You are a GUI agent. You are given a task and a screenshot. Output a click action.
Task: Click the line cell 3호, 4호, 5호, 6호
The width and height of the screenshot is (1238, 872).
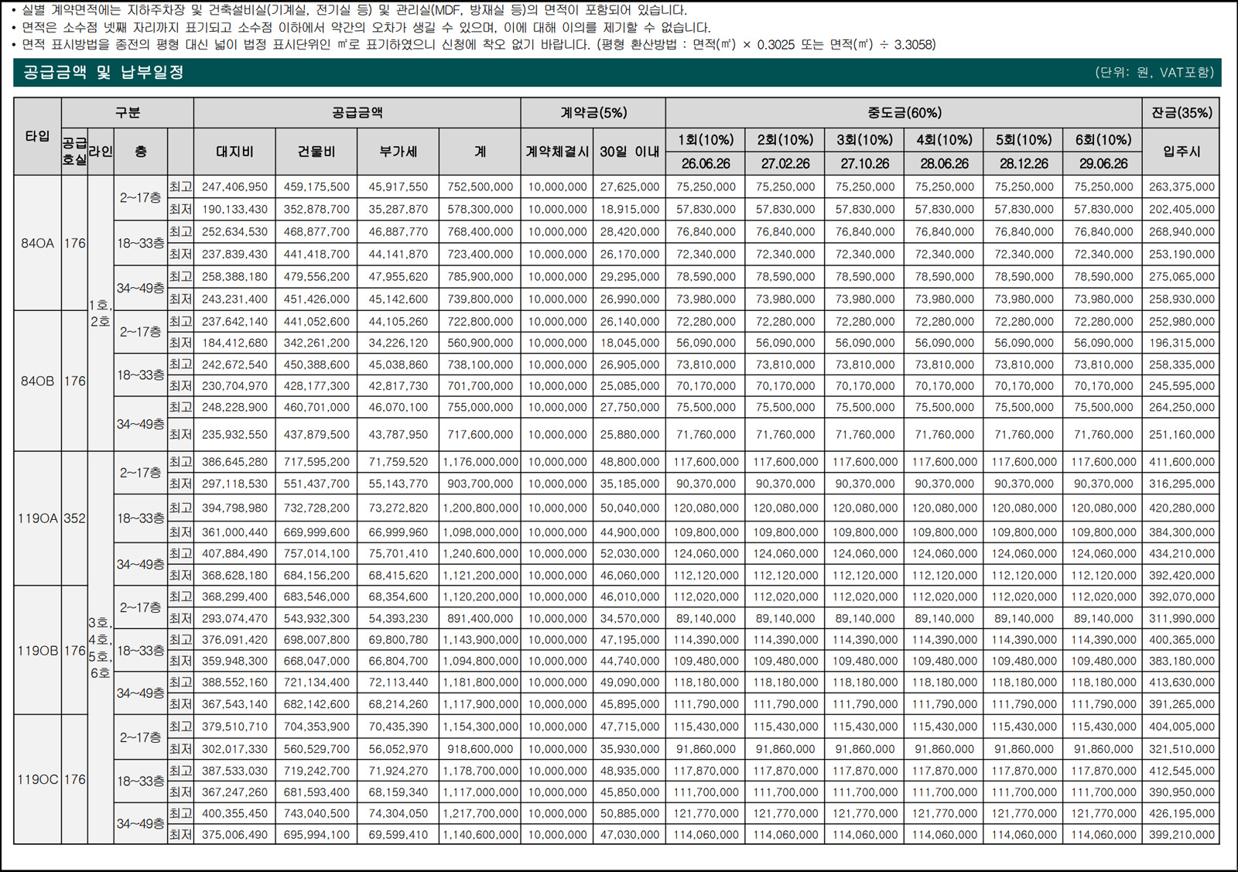point(101,648)
